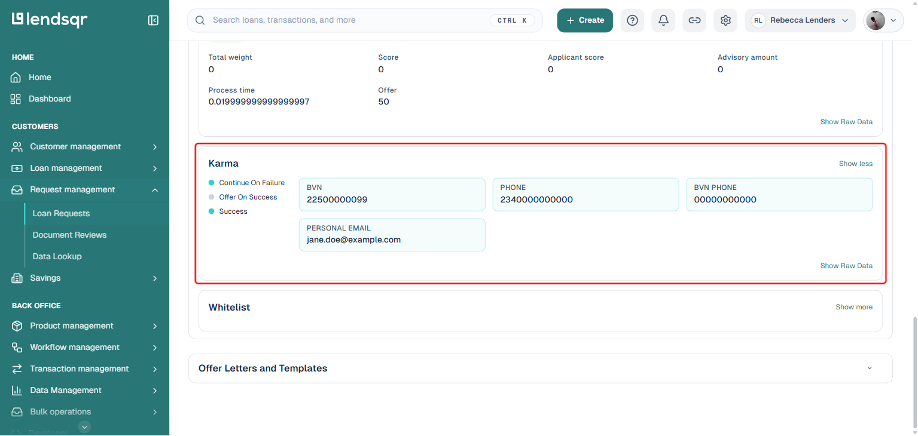This screenshot has width=918, height=436.
Task: Open Document Reviews submenu item
Action: pyautogui.click(x=69, y=235)
